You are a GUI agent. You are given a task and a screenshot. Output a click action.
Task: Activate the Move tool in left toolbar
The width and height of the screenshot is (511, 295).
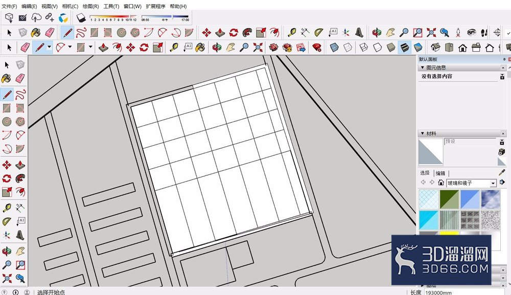click(x=7, y=165)
